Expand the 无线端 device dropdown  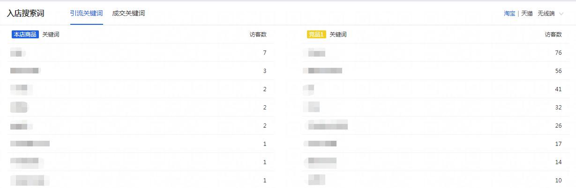coord(549,14)
